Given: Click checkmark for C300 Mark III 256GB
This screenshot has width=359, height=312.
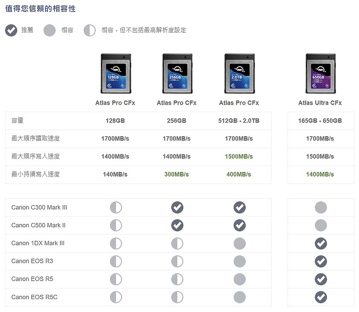Looking at the screenshot, I should [177, 207].
